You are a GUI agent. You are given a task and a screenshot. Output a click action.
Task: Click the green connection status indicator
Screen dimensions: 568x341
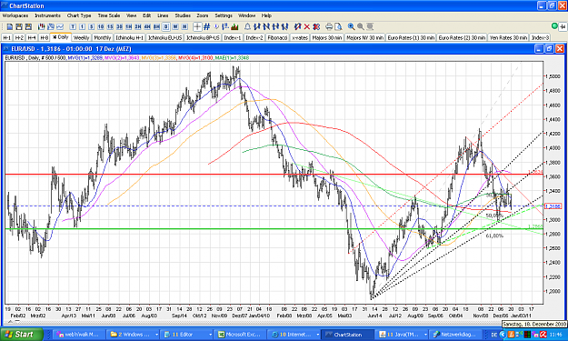554,26
